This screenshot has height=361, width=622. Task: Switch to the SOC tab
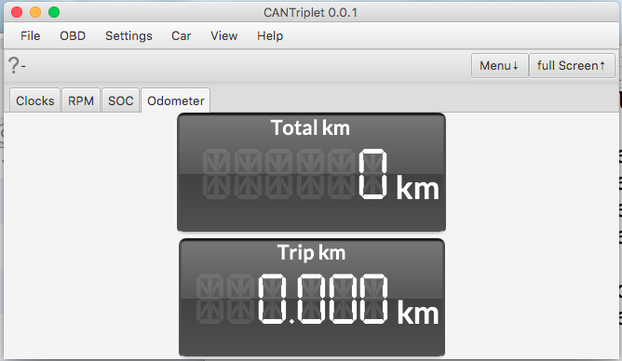pos(121,100)
